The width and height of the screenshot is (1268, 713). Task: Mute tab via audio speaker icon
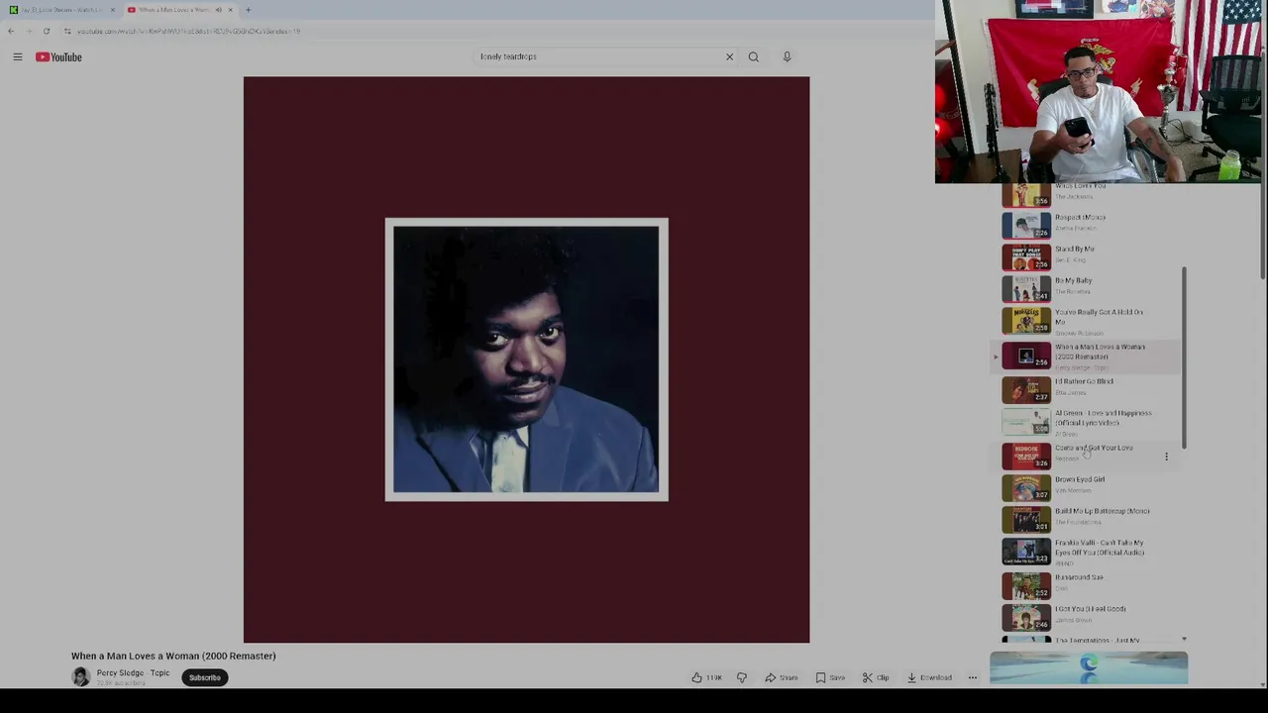coord(218,10)
